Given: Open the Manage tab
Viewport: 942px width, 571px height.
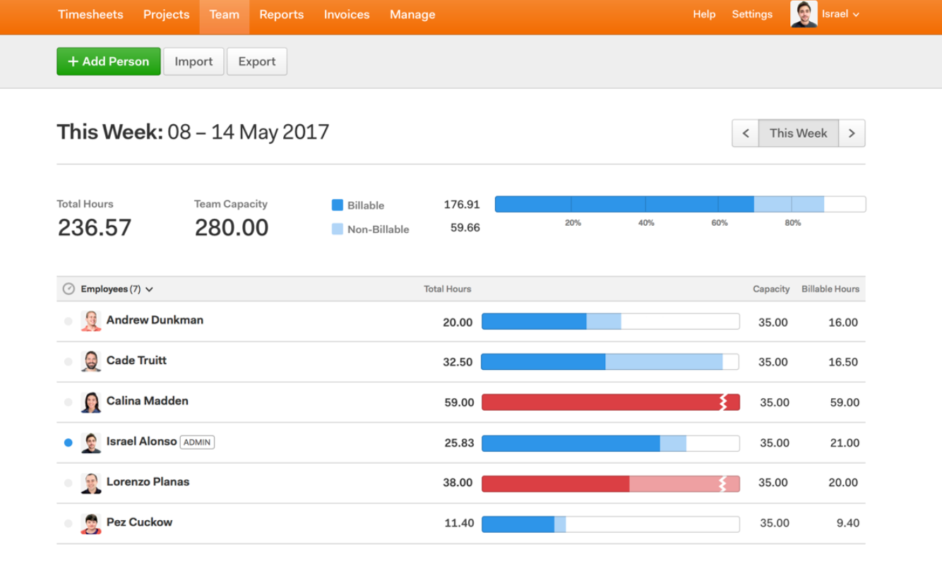Looking at the screenshot, I should coord(412,14).
